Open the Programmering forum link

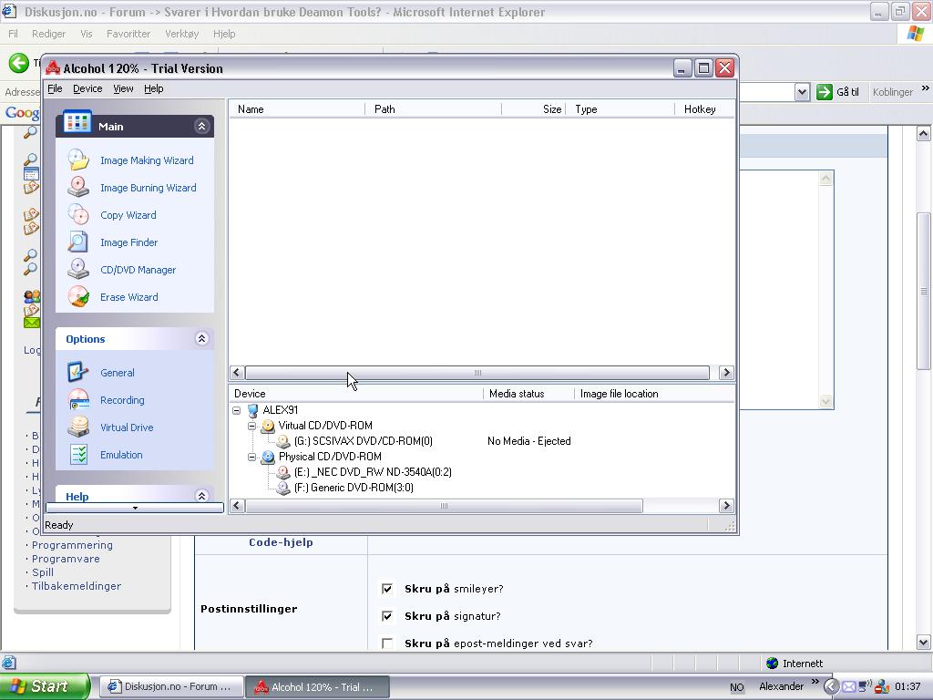click(x=72, y=545)
